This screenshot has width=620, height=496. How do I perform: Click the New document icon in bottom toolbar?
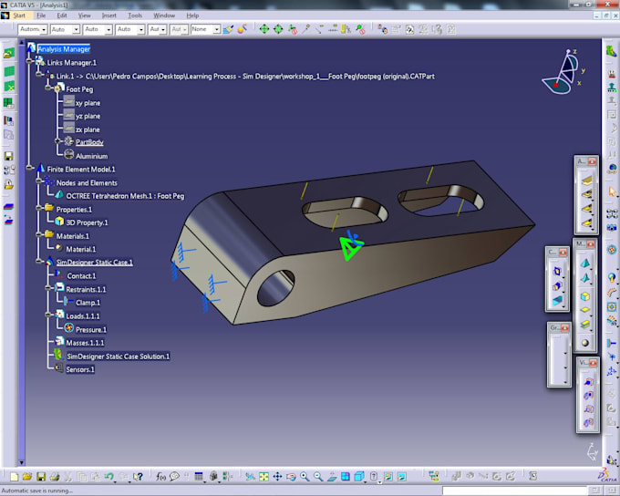coord(14,476)
